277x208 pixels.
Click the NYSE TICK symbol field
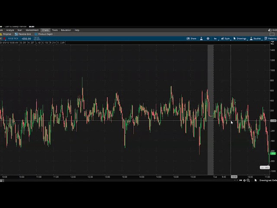(13, 39)
